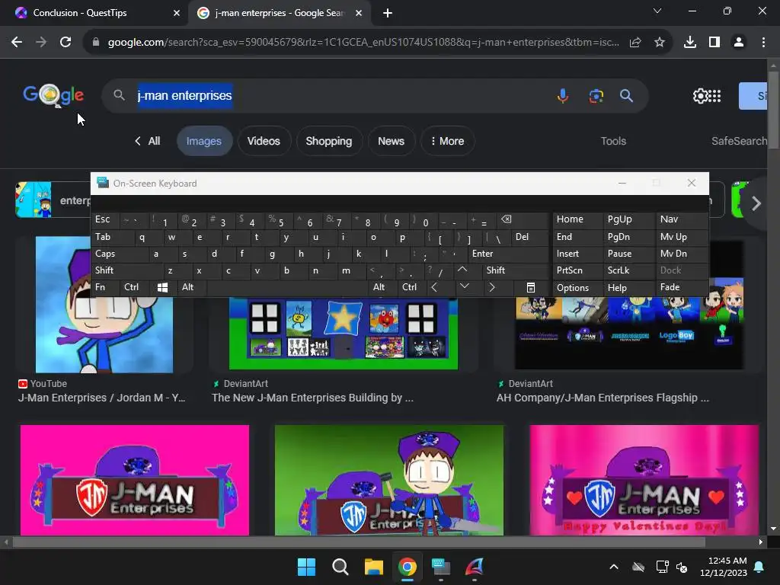This screenshot has height=585, width=780.
Task: Toggle Caps key on On-Screen Keyboard
Action: pyautogui.click(x=120, y=254)
